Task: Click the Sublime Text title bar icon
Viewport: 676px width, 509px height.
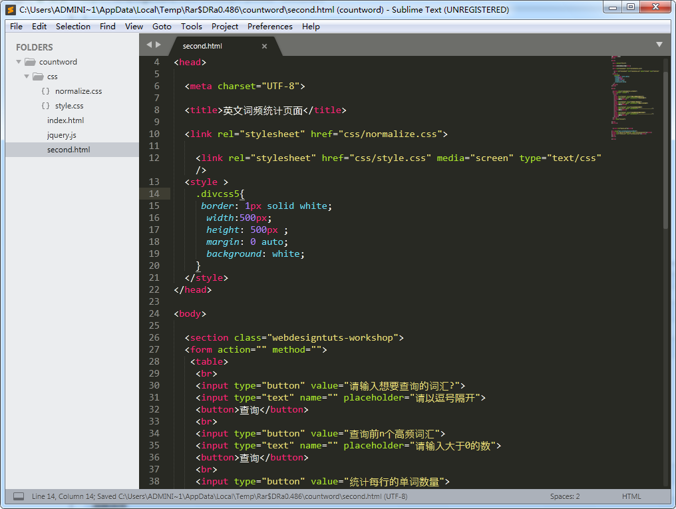Action: [11, 9]
